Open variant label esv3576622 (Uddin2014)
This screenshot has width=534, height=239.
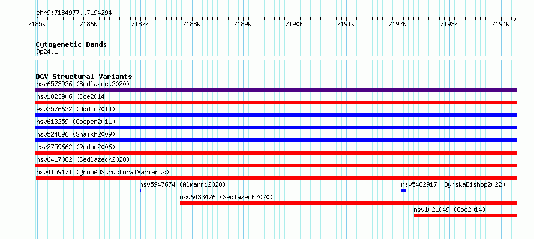point(76,109)
